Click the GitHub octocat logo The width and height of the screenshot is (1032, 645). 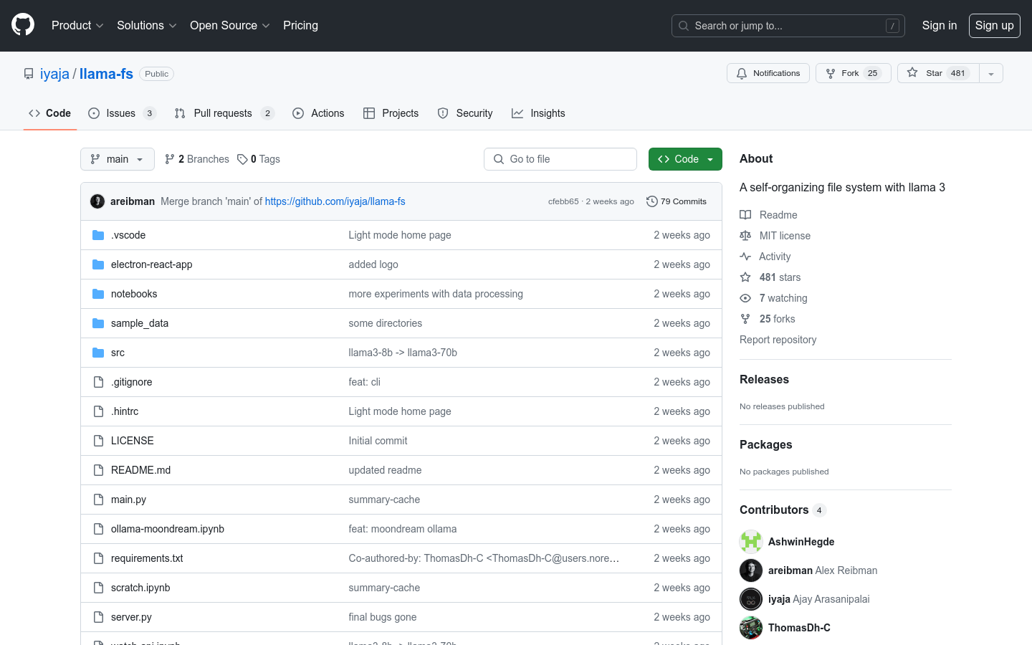click(23, 25)
